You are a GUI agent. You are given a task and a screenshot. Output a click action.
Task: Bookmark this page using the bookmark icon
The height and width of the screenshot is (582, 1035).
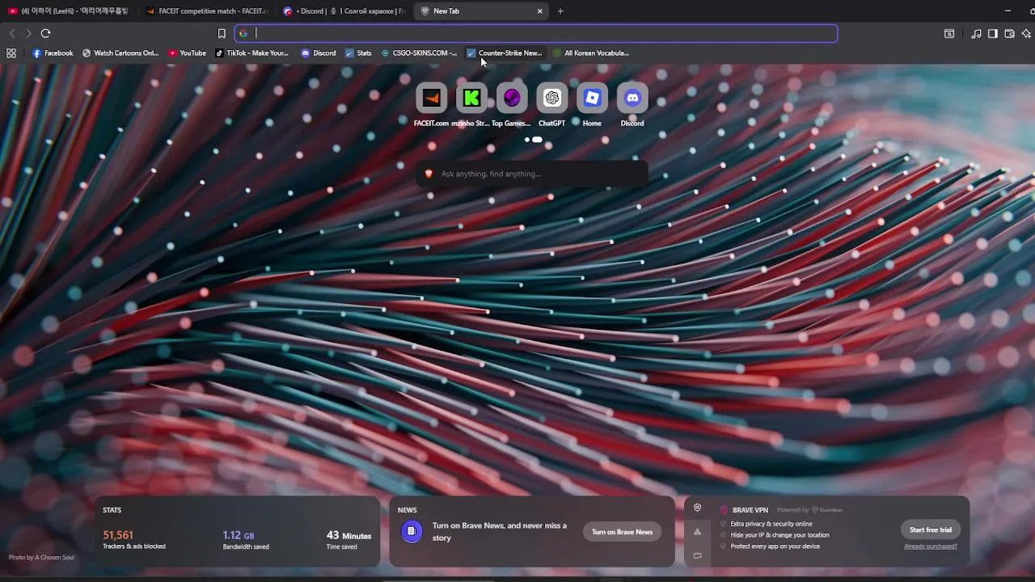(x=222, y=33)
